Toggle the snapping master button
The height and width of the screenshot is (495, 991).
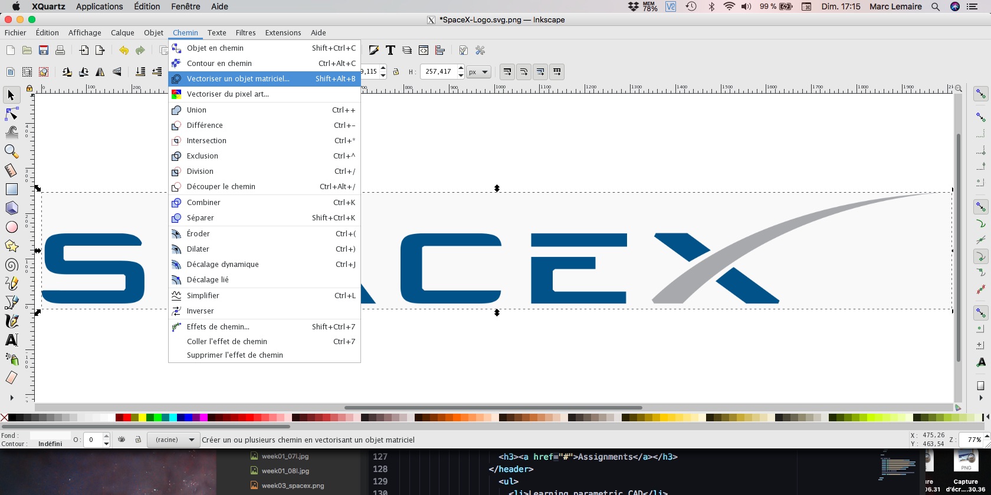pos(980,94)
